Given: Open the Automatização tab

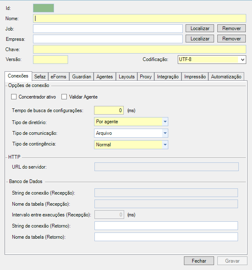Looking at the screenshot, I should pyautogui.click(x=226, y=77).
